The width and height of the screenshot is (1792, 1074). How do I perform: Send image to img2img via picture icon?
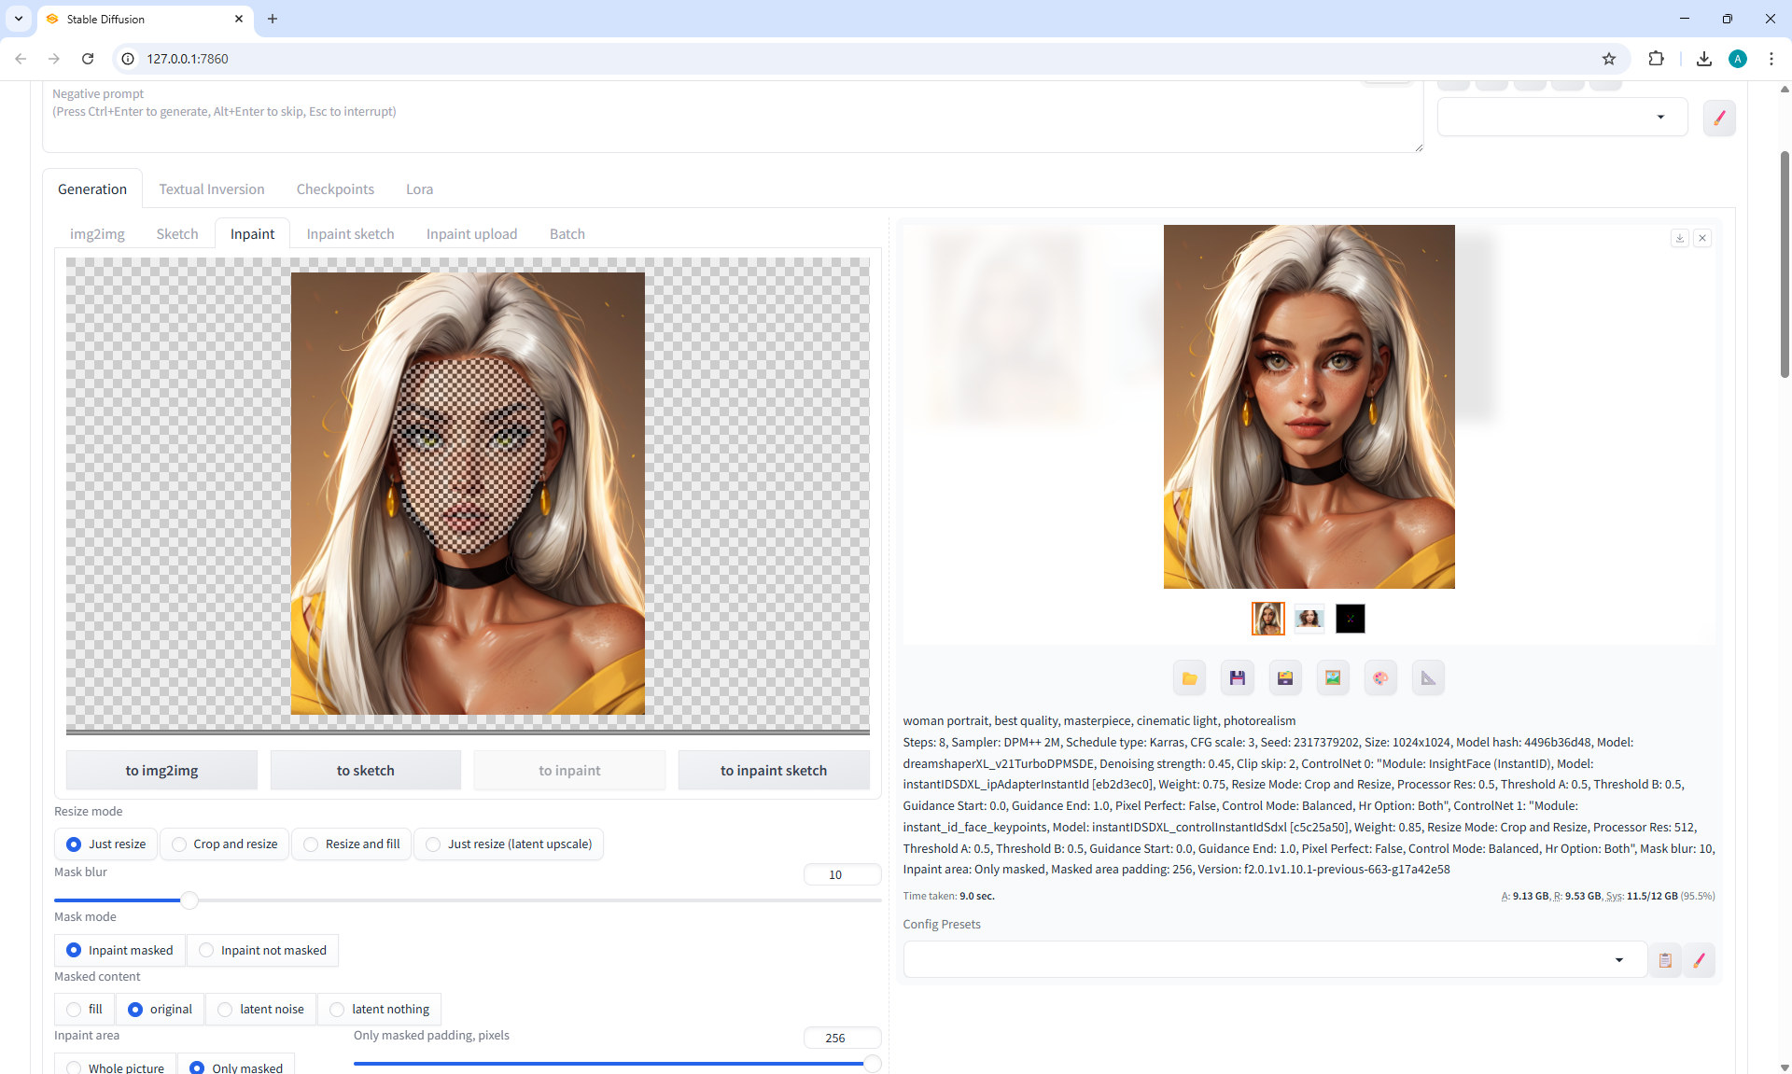point(1333,678)
